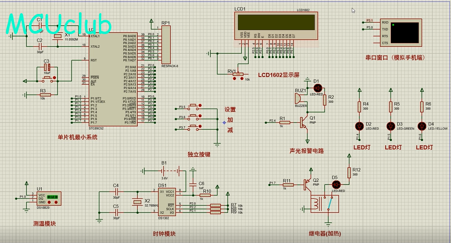451x243 pixels.
Task: Click the P1.7 net label at R11
Action: [x=272, y=183]
